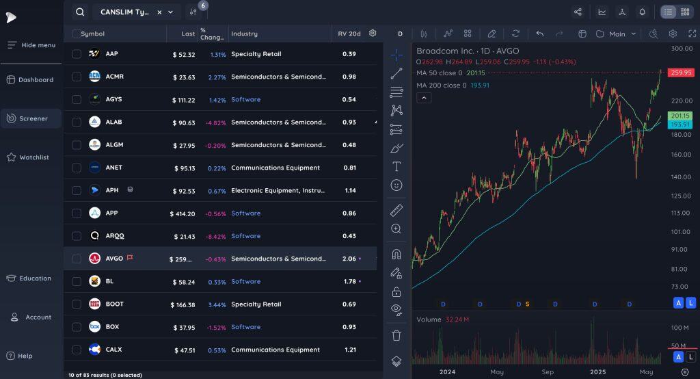The width and height of the screenshot is (700, 379).
Task: Select the Text tool
Action: [396, 166]
